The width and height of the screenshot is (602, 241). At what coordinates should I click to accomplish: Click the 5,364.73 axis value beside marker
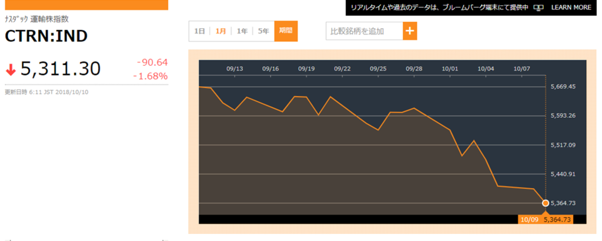tap(563, 203)
